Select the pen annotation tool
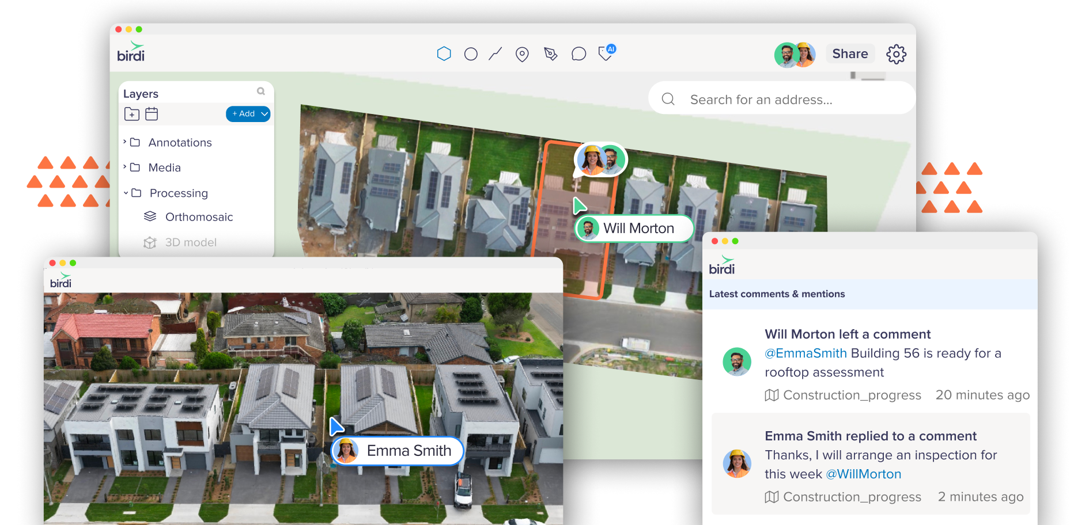 coord(550,53)
